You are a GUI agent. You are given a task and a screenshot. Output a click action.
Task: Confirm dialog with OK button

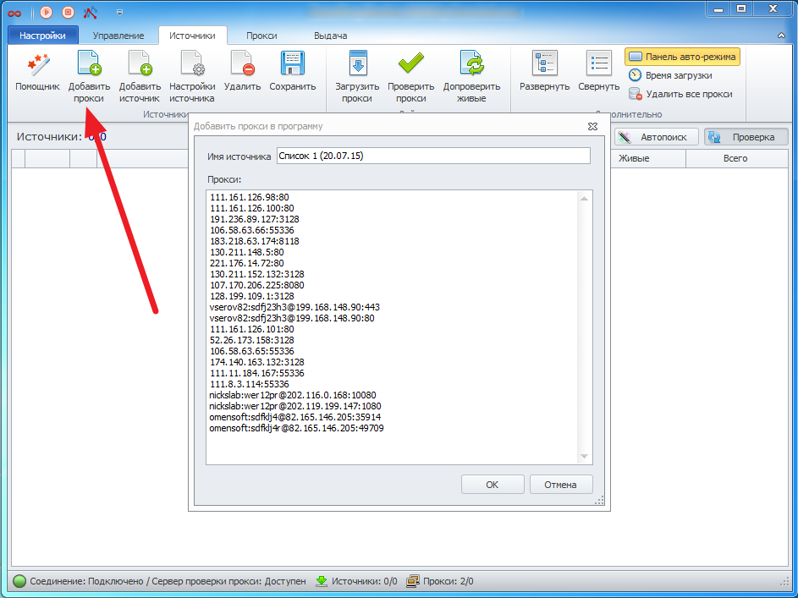[x=492, y=484]
